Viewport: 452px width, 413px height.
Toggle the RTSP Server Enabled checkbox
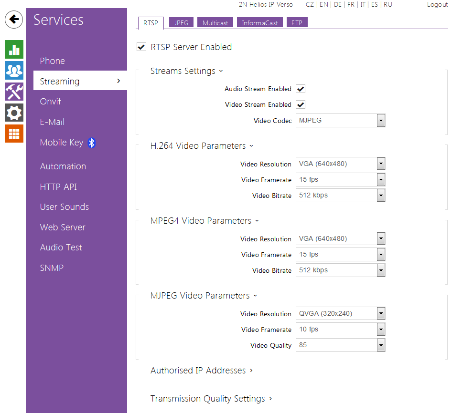point(141,47)
